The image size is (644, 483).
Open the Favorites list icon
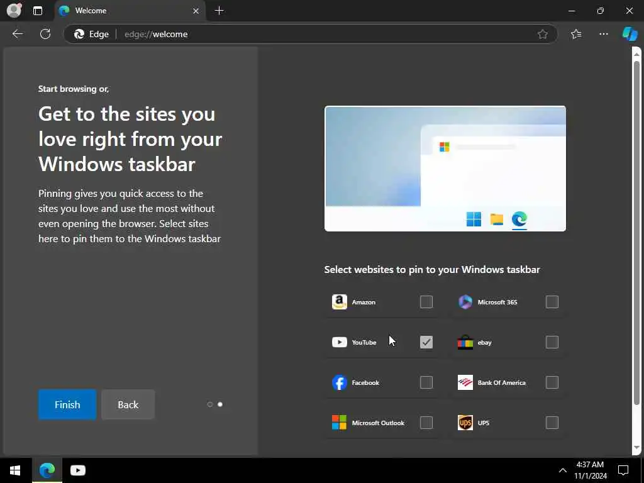pos(576,34)
